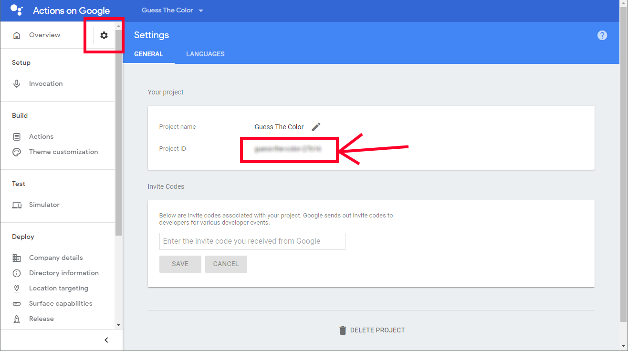This screenshot has width=628, height=351.
Task: Open the Actions build page
Action: click(41, 136)
